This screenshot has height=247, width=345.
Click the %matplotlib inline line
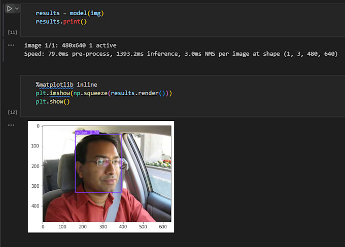pos(66,85)
